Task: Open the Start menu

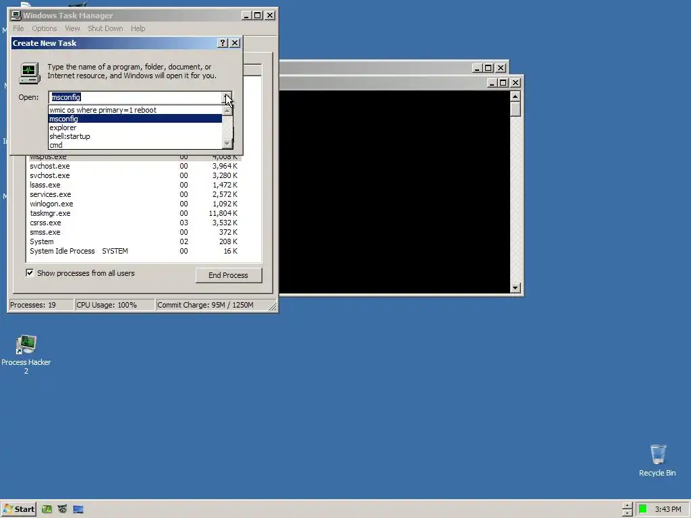Action: coord(18,509)
